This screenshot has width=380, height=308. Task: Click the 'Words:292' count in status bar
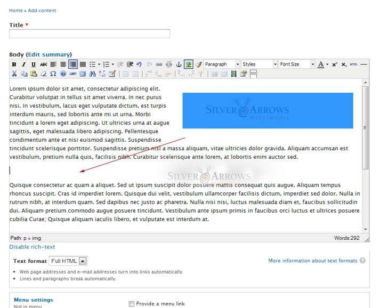pyautogui.click(x=347, y=238)
